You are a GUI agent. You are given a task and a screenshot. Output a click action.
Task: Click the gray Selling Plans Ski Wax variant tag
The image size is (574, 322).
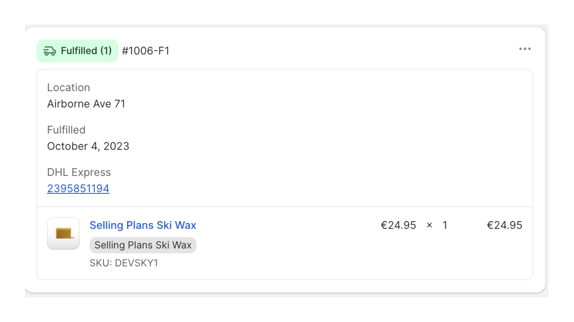click(143, 245)
